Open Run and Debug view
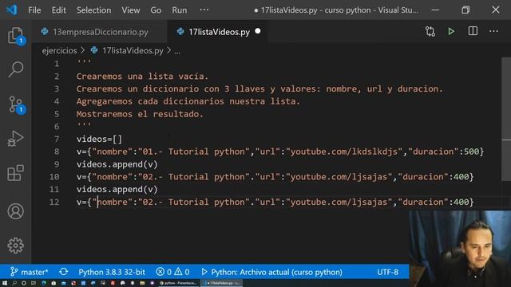This screenshot has width=511, height=287. tap(15, 139)
